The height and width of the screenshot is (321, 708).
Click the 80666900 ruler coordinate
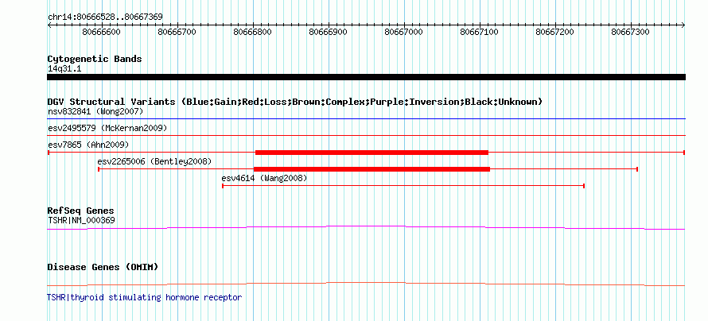coord(329,32)
